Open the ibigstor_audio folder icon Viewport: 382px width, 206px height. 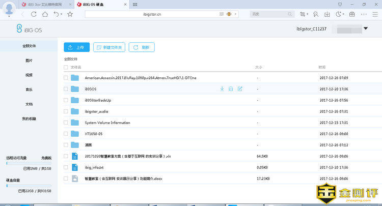(75, 111)
